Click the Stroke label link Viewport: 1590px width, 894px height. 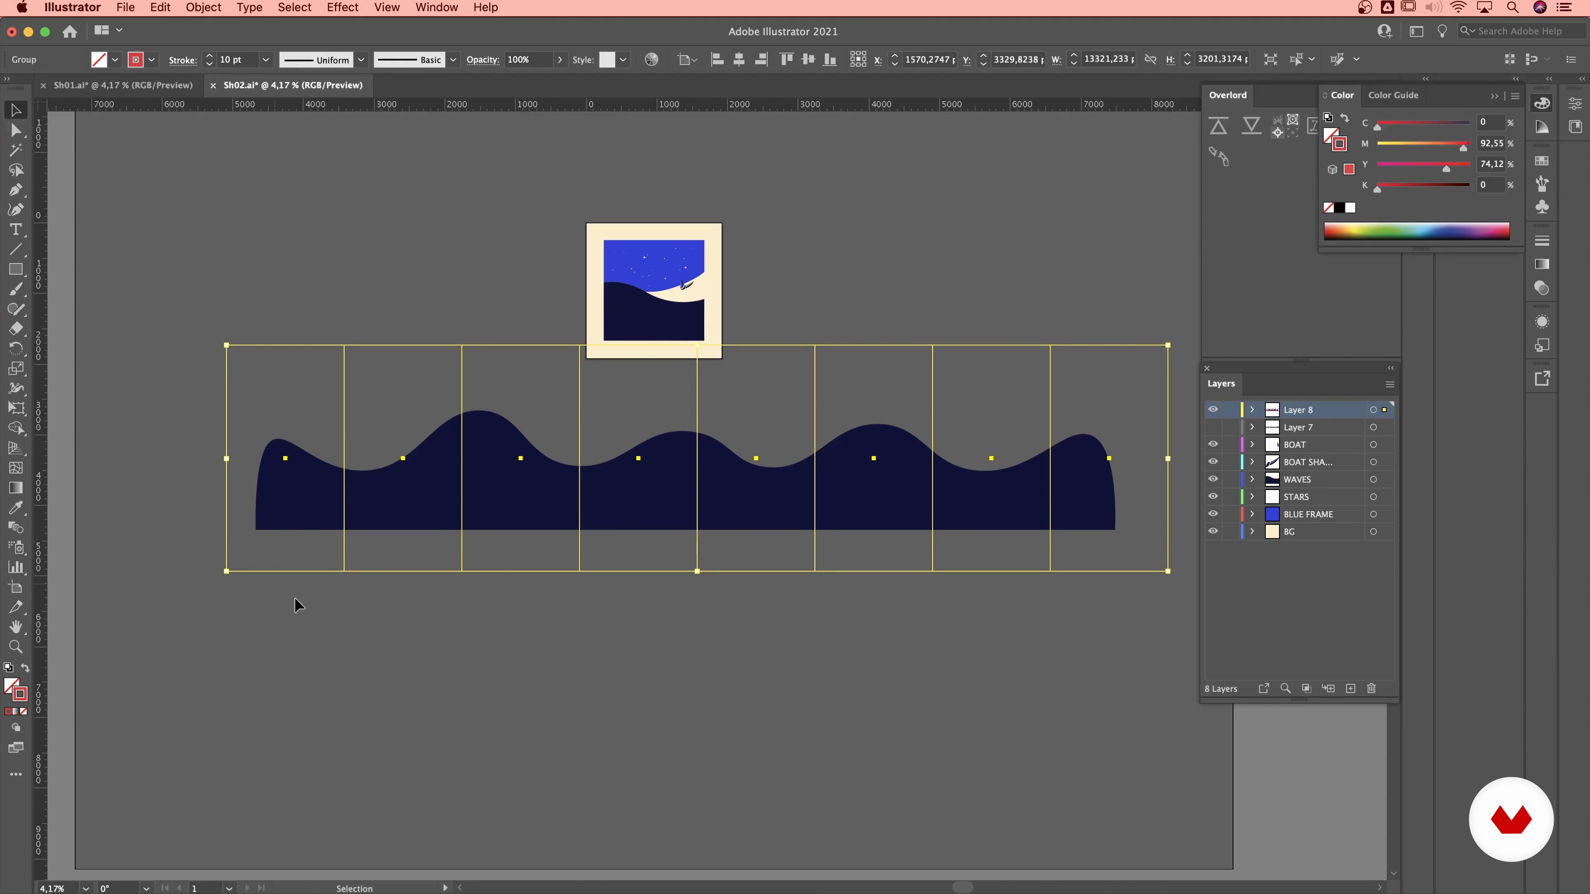(183, 60)
